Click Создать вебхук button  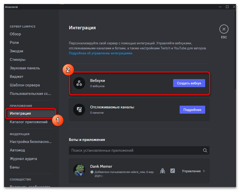[x=189, y=83]
